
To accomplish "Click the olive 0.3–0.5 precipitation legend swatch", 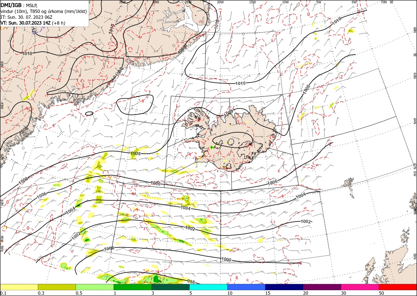I will [57, 287].
